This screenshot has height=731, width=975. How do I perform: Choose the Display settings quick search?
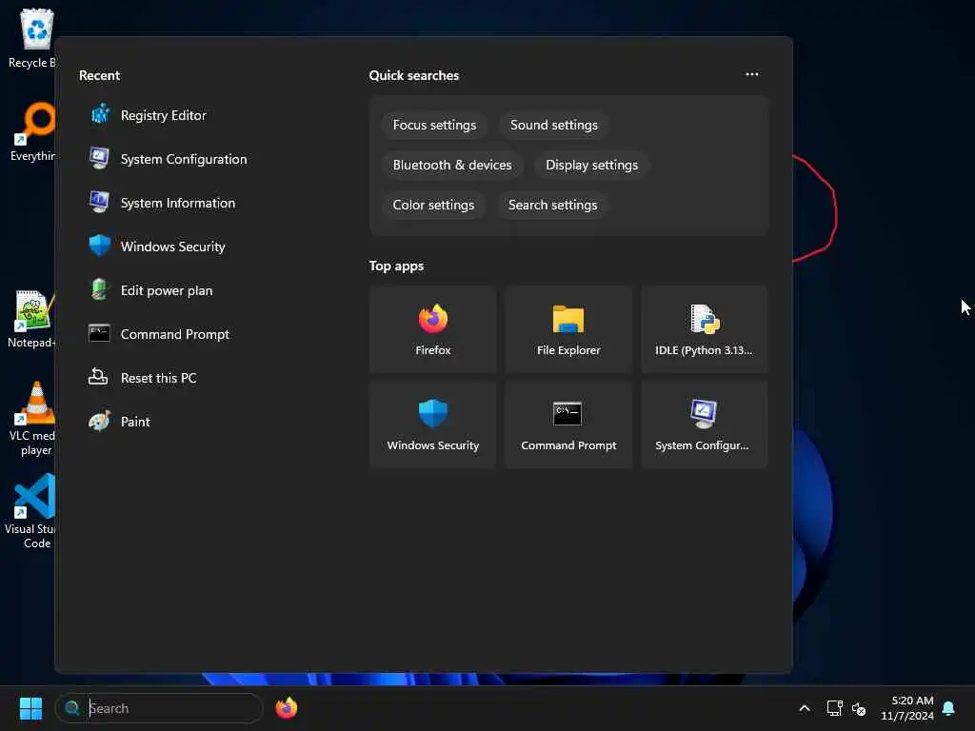click(x=592, y=165)
